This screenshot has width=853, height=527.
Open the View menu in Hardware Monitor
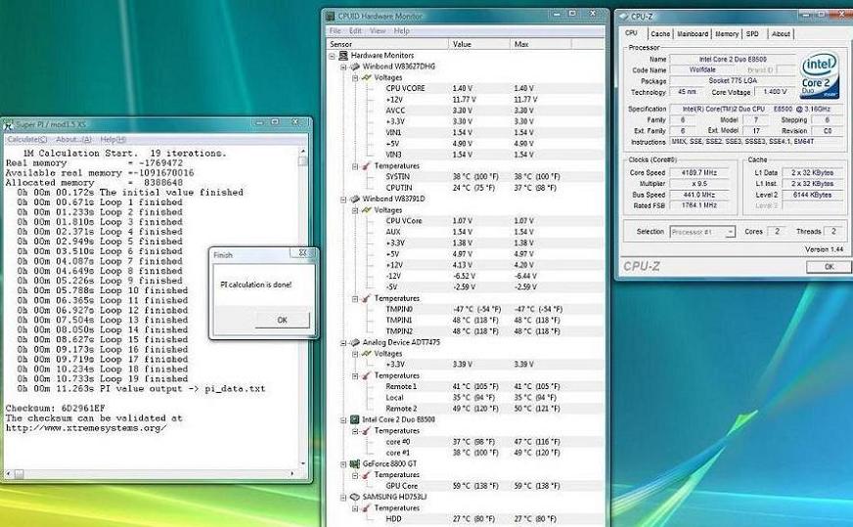pyautogui.click(x=378, y=31)
